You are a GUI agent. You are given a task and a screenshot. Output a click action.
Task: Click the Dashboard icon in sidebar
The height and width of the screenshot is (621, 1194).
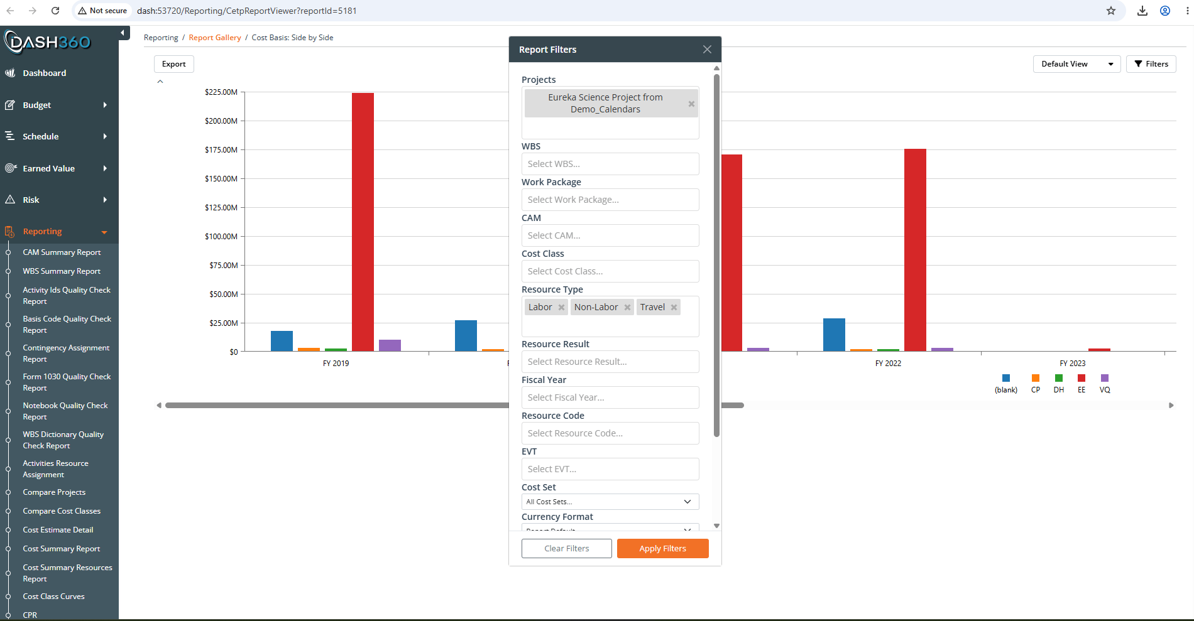pyautogui.click(x=10, y=73)
